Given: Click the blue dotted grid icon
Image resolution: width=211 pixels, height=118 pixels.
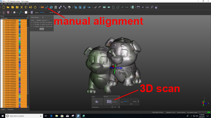Looking at the screenshot, I should 80,7.
